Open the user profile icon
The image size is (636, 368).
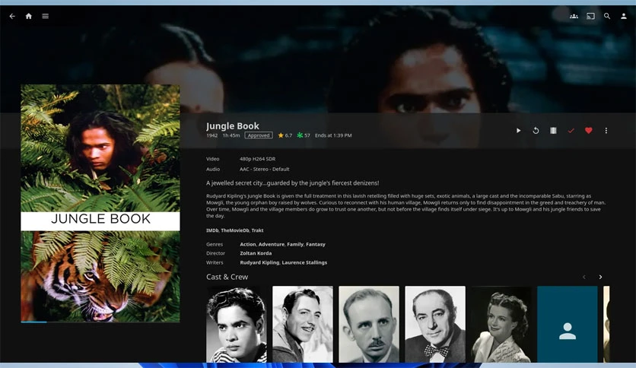point(623,16)
